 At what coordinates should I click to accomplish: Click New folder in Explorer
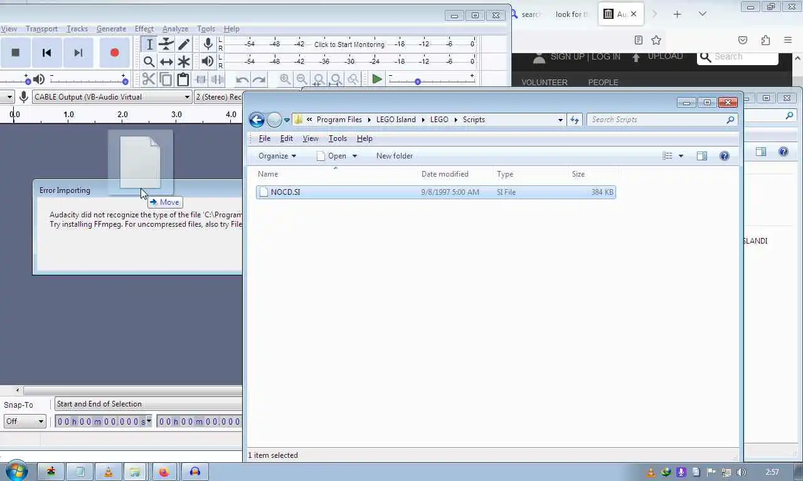click(x=395, y=156)
